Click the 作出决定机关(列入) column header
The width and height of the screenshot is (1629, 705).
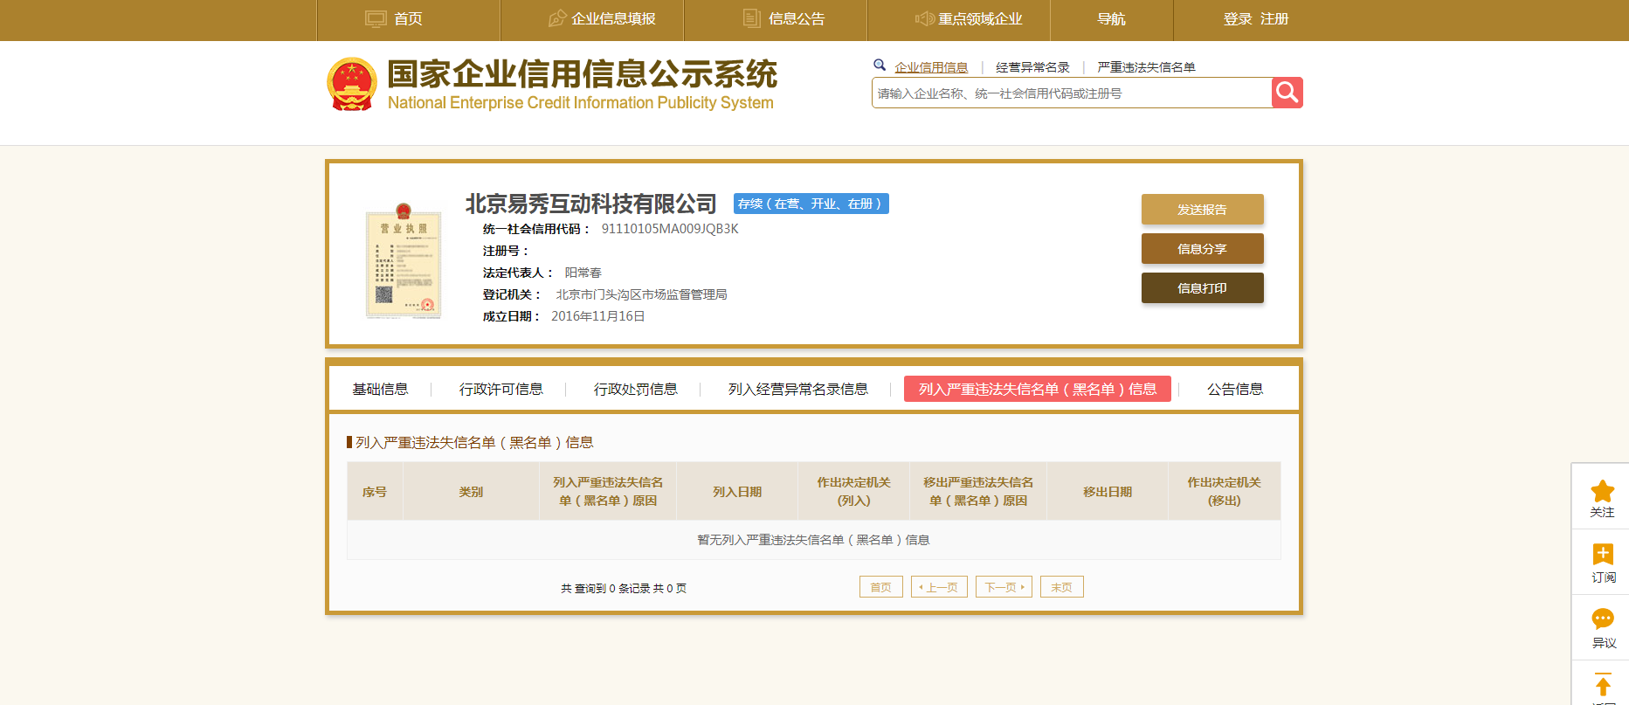tap(853, 492)
